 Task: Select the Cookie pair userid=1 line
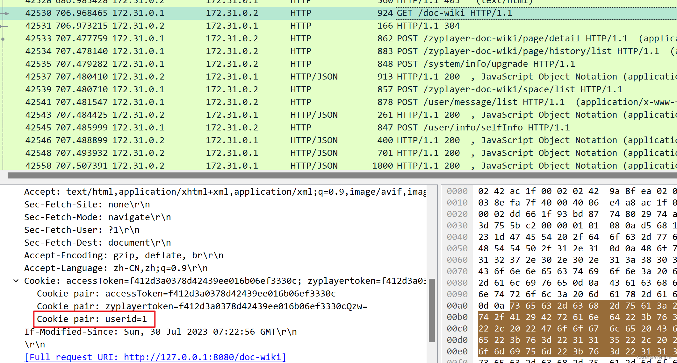click(x=92, y=319)
